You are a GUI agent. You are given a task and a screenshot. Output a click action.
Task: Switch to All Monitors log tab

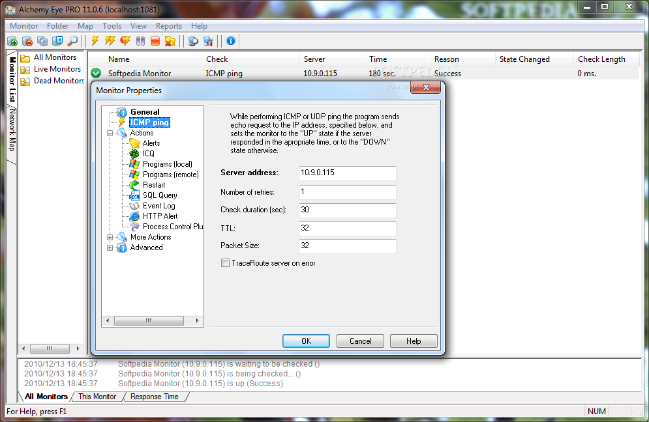[46, 397]
